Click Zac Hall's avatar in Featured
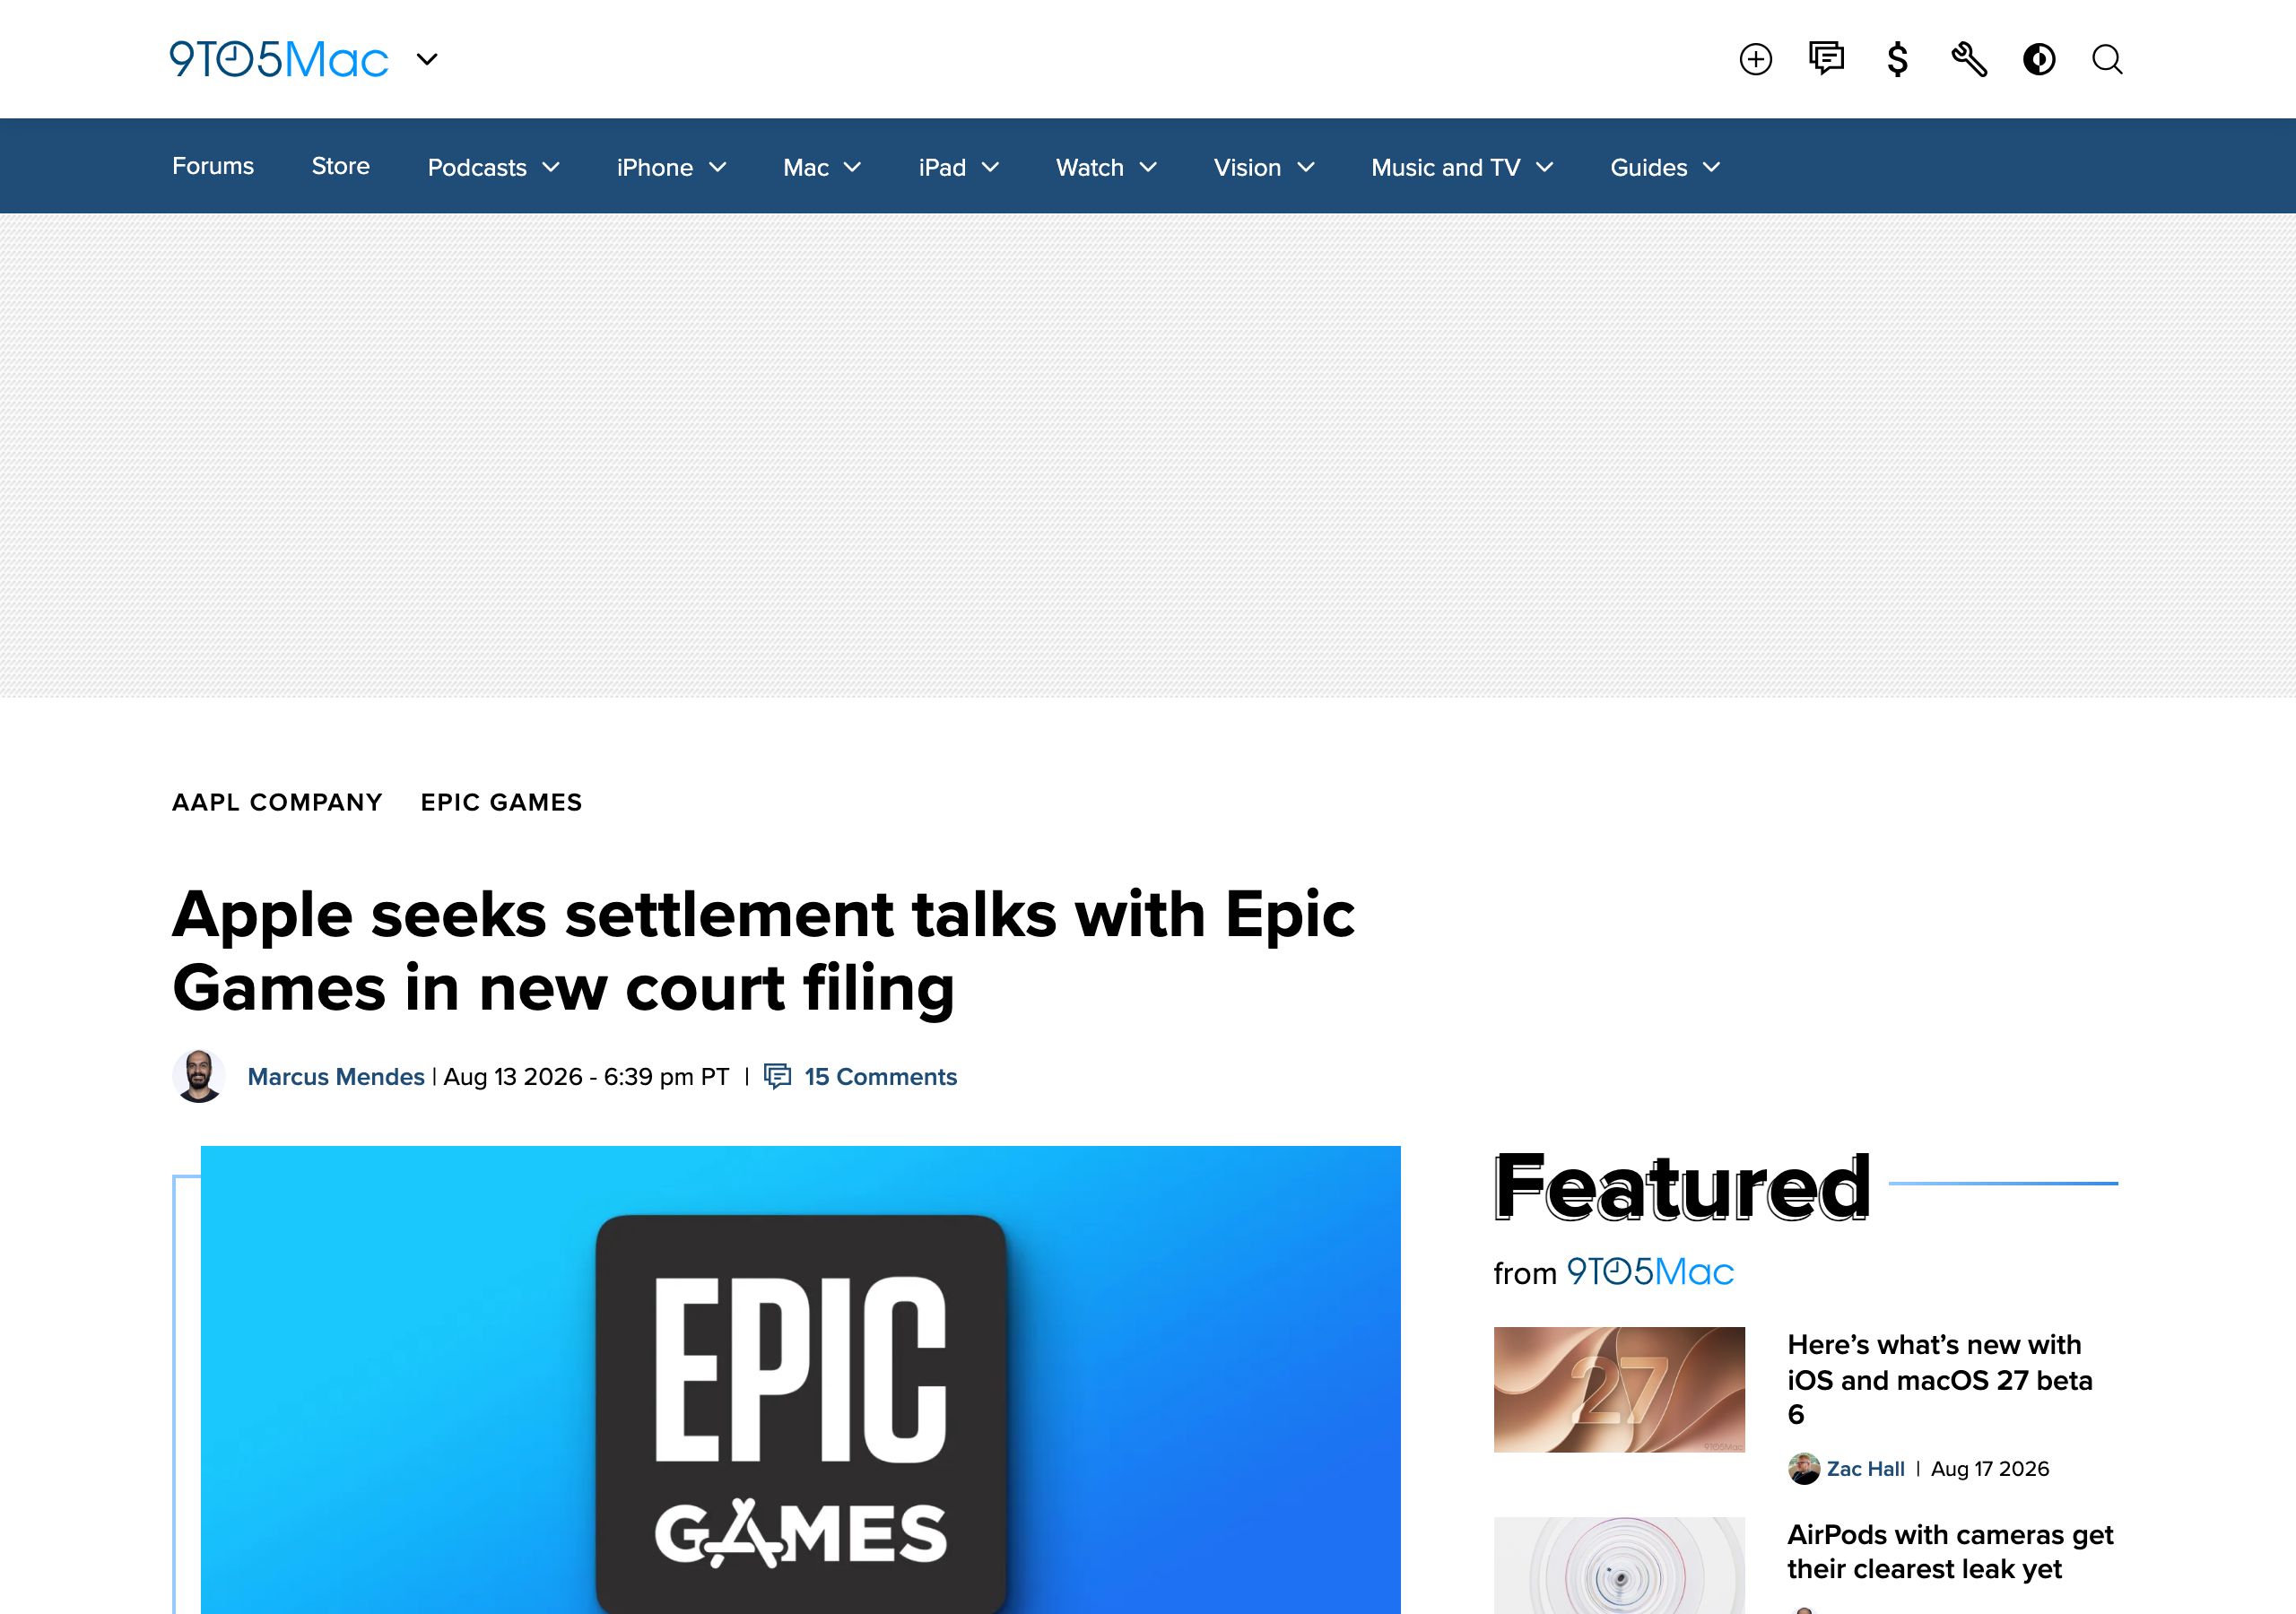 click(1804, 1468)
